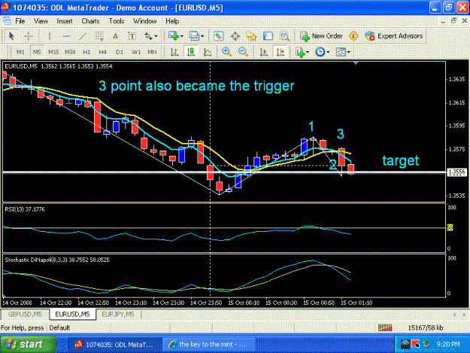
Task: Open the Charts menu
Action: click(x=90, y=21)
